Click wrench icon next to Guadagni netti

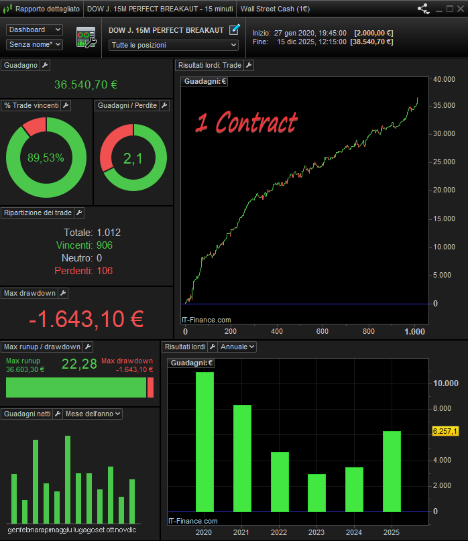point(58,414)
